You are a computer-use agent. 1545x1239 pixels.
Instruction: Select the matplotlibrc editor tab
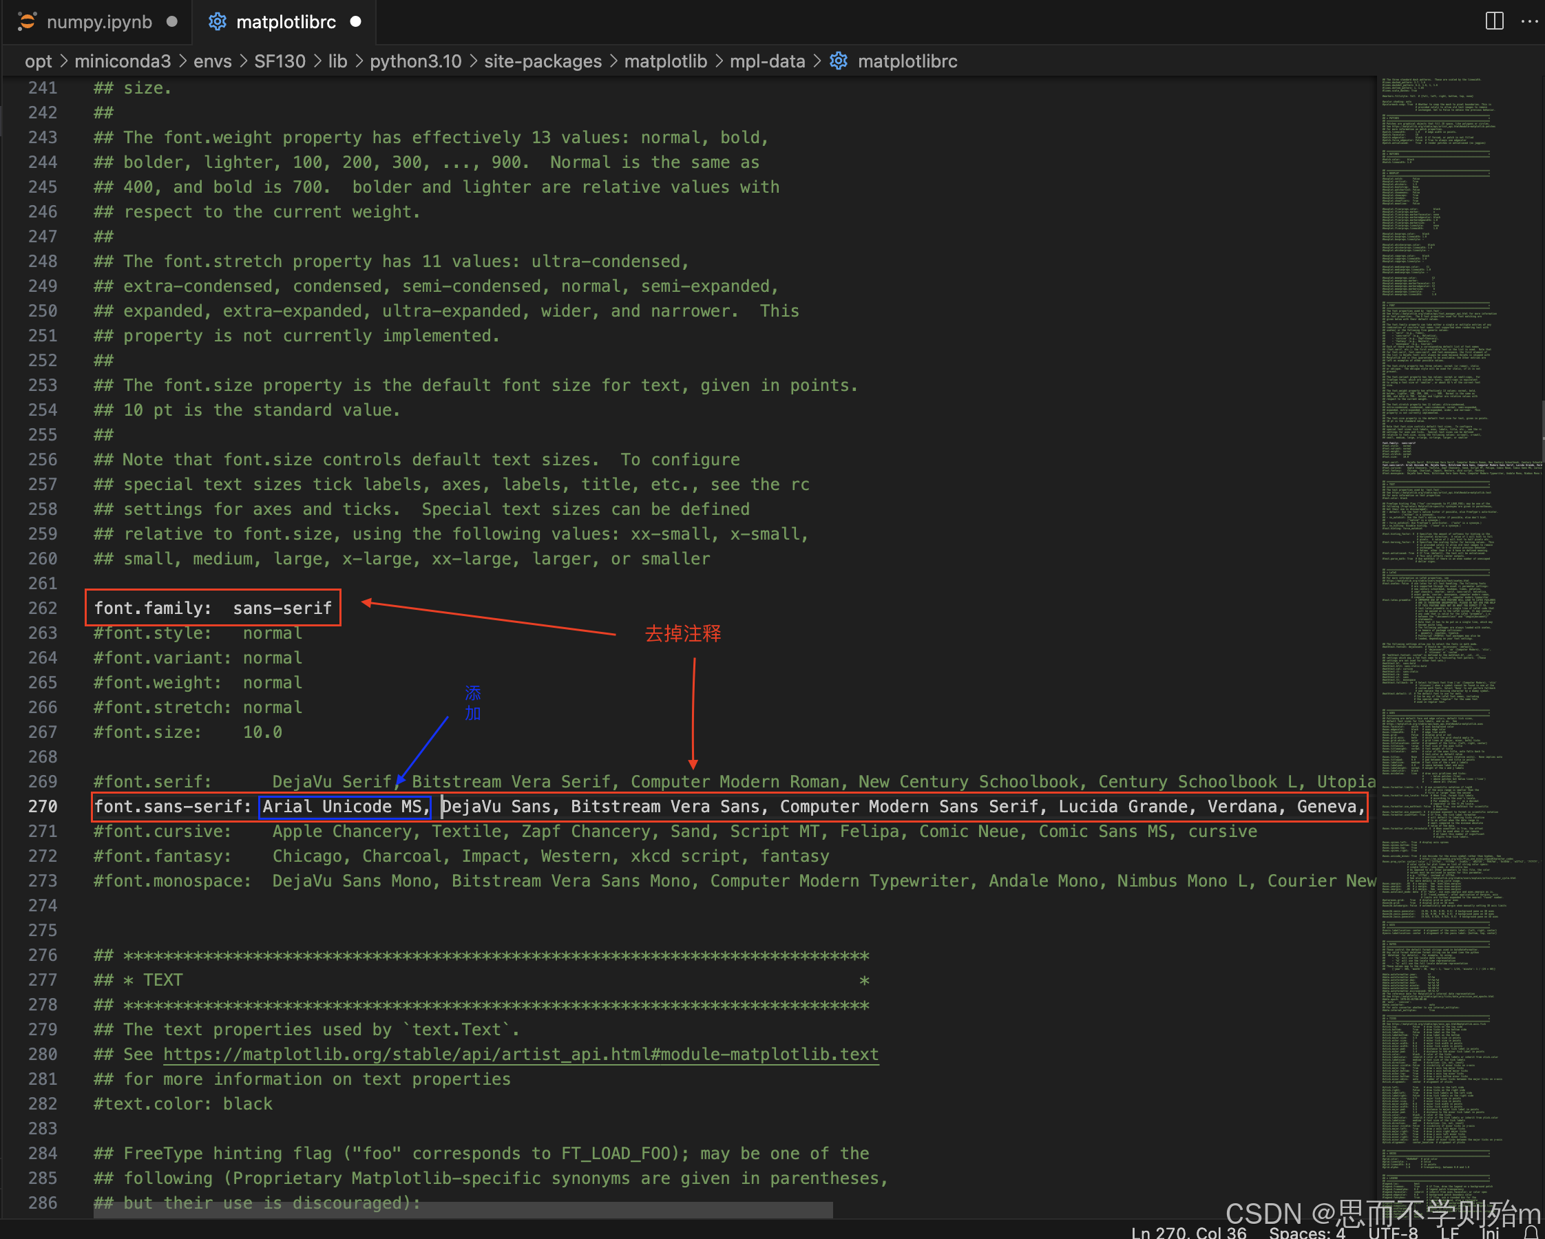[285, 21]
